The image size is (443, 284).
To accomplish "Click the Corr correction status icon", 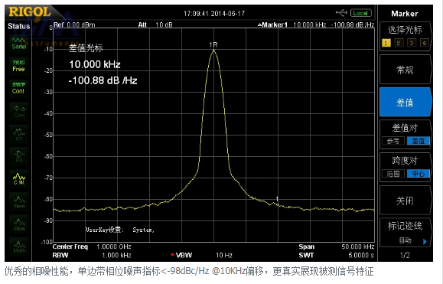I will point(19,112).
